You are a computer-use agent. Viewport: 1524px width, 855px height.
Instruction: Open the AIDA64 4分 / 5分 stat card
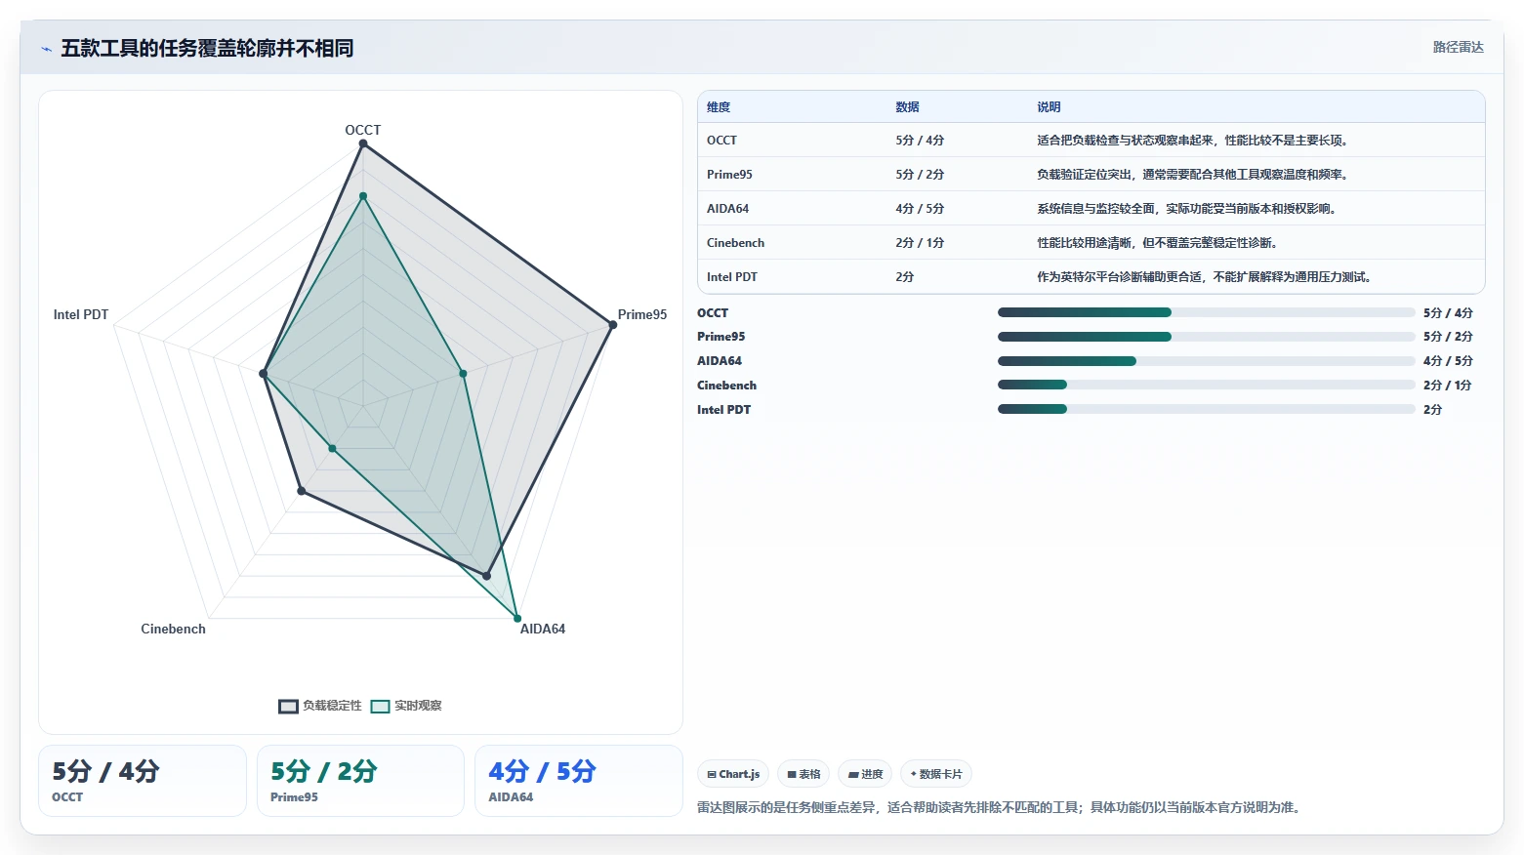(578, 781)
